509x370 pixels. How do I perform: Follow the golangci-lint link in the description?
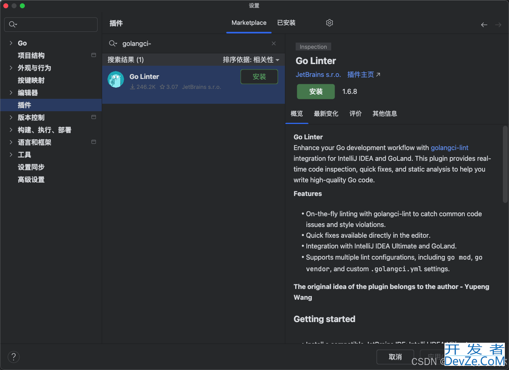pyautogui.click(x=449, y=148)
